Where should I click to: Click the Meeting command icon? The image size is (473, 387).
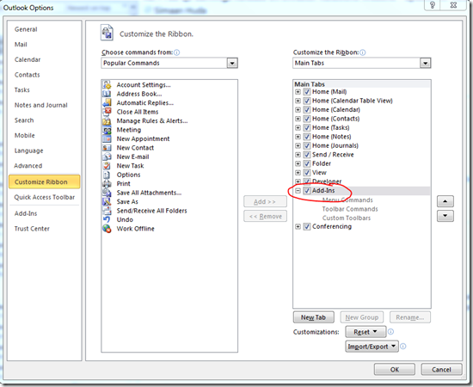107,130
